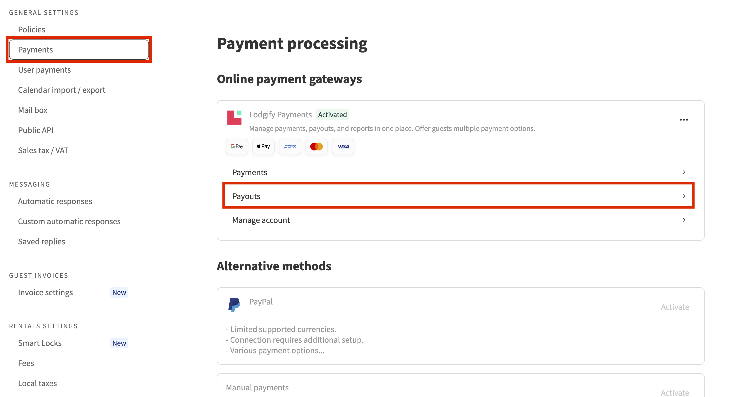Activate the PayPal payment method
Viewport: 755px width, 397px height.
click(675, 307)
